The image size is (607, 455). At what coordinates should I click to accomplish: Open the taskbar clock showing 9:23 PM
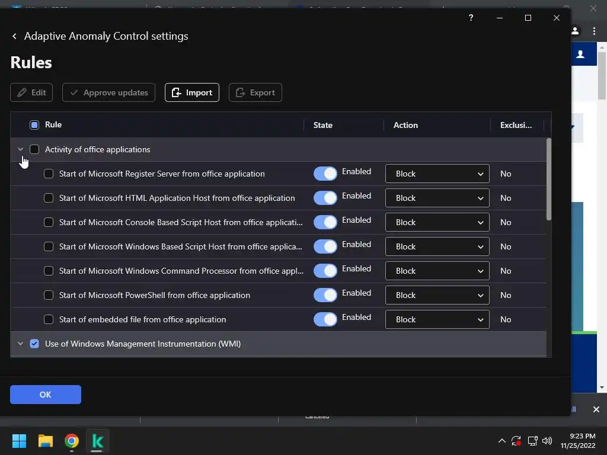[578, 441]
